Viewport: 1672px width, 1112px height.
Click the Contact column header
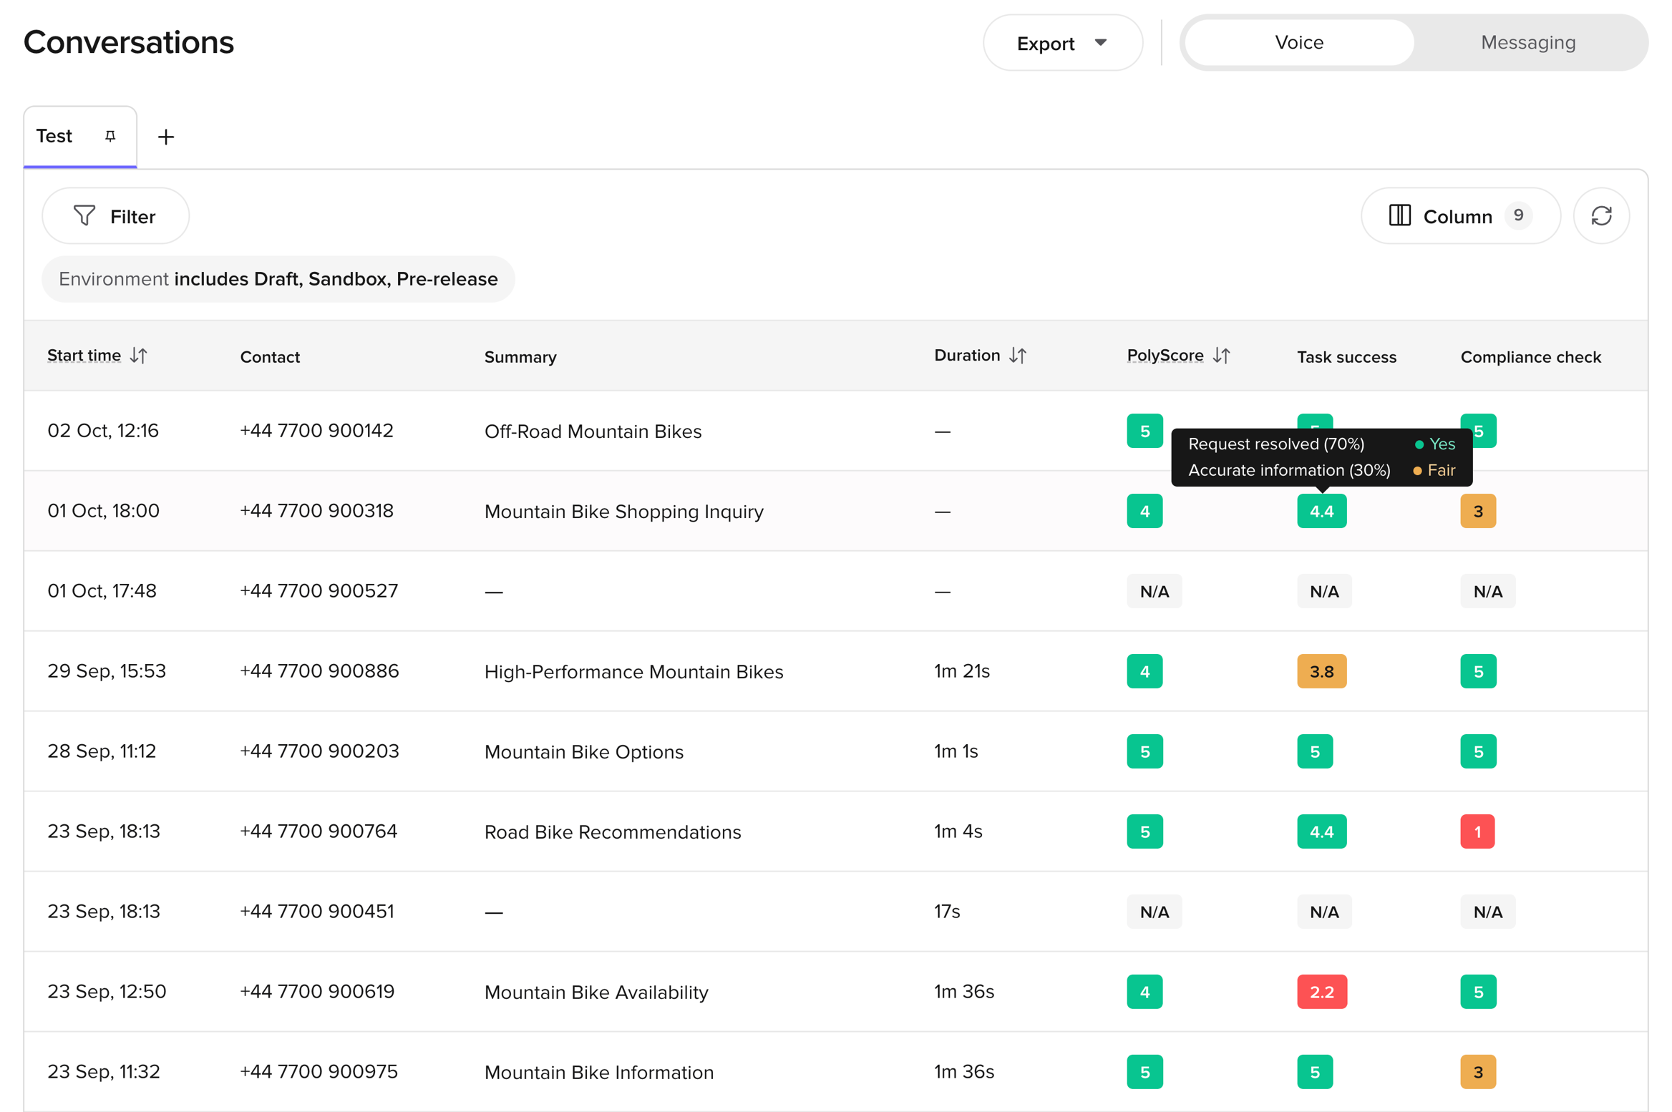click(270, 357)
